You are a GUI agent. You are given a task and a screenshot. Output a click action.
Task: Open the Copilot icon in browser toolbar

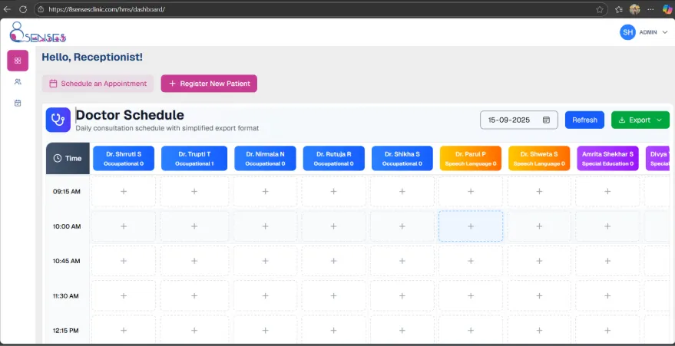point(667,9)
